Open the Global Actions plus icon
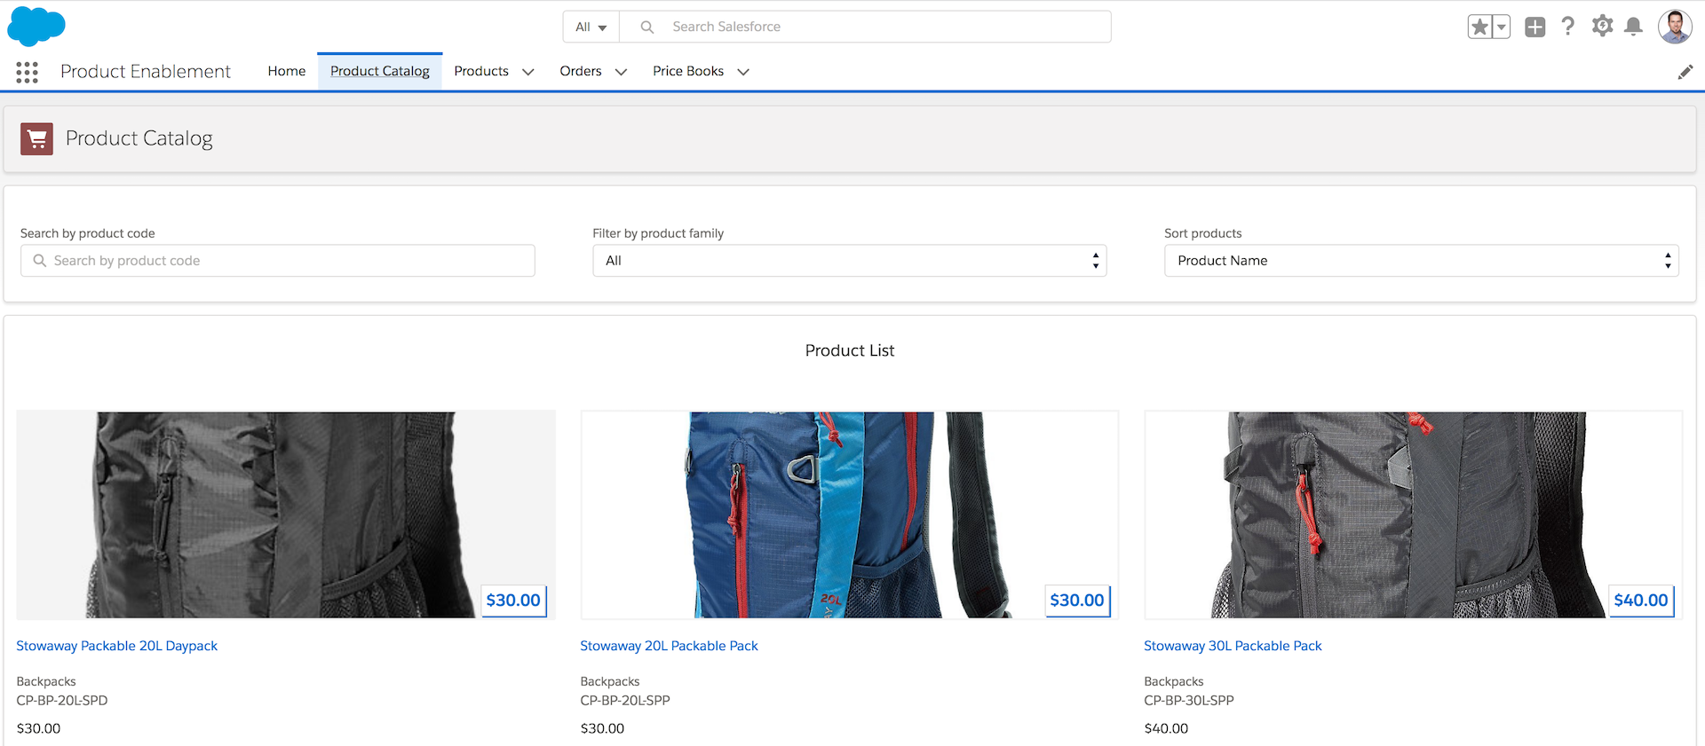1705x746 pixels. click(x=1534, y=27)
